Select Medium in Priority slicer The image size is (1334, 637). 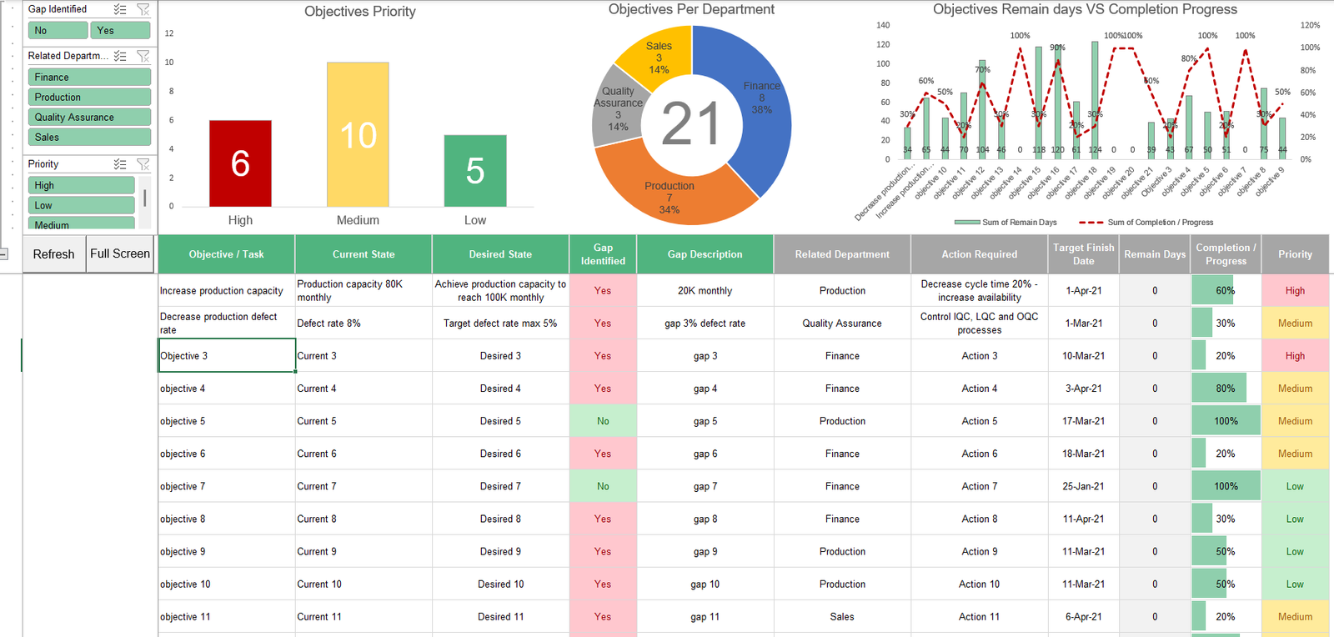pos(81,223)
